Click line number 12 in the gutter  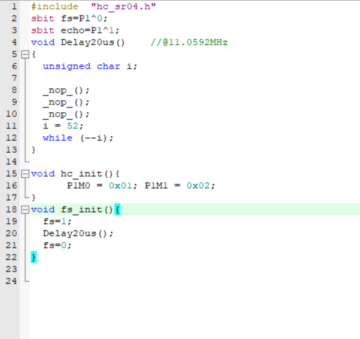11,138
